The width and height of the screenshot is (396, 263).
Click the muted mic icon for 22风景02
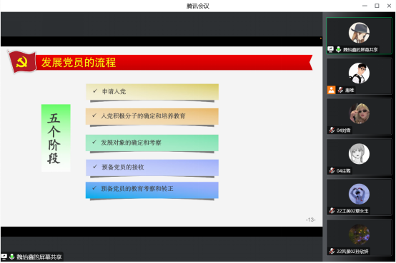[332, 251]
